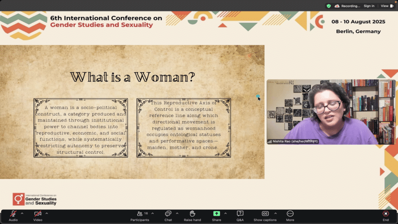Open the Participants panel
Screen dimensions: 398x224
140,214
